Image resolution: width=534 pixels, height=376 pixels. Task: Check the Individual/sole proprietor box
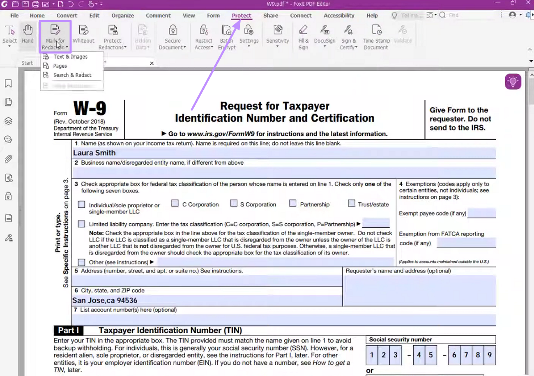coord(81,204)
